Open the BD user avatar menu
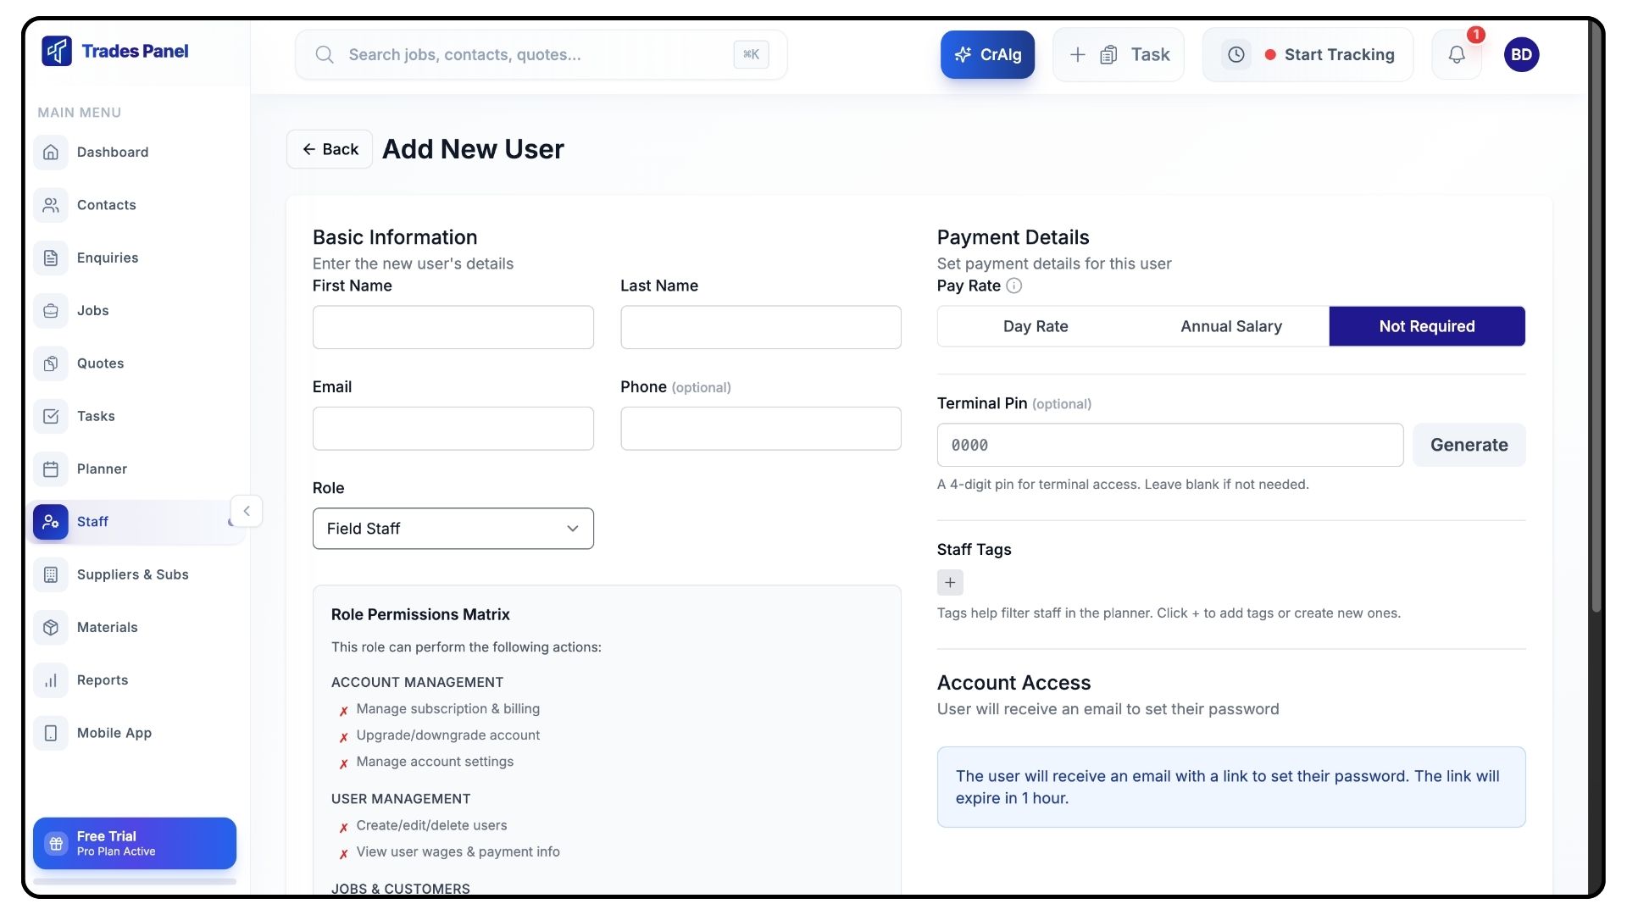 (x=1521, y=55)
